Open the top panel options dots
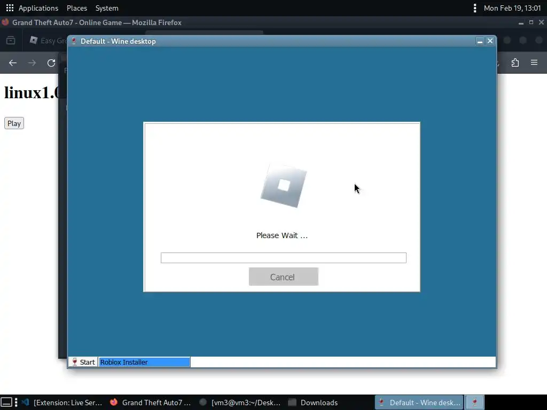Screen dimensions: 547x410 coord(474,8)
